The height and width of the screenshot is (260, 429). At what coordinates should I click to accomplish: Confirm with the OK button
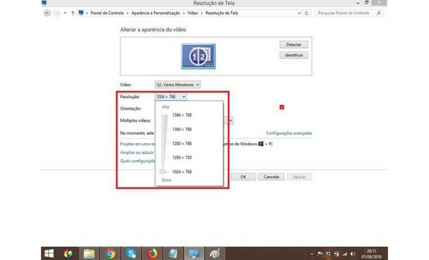tap(243, 177)
